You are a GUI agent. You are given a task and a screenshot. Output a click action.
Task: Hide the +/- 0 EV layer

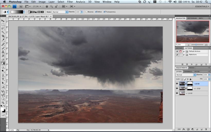pyautogui.click(x=177, y=88)
